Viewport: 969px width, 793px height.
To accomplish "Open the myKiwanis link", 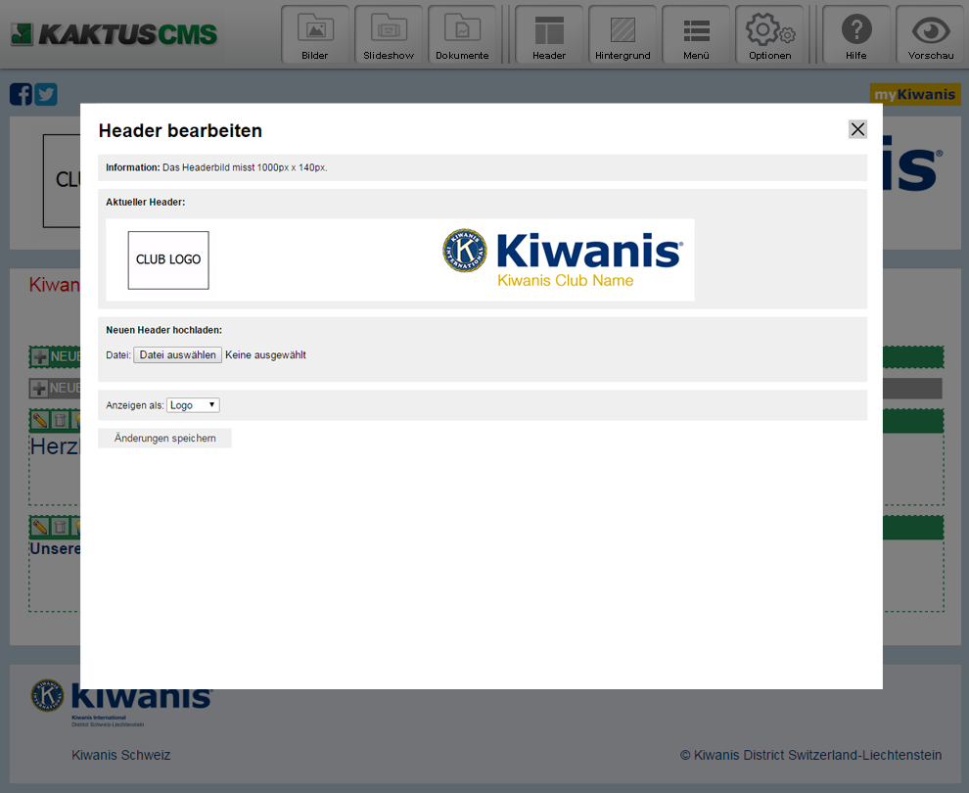I will (x=915, y=95).
